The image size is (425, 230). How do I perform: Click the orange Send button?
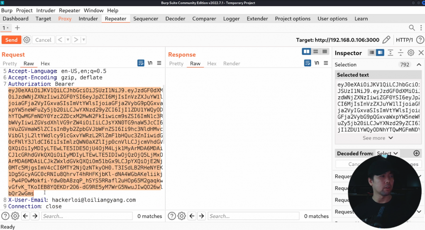(x=11, y=40)
